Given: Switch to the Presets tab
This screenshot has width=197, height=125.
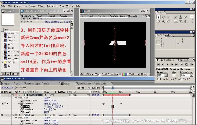Looking at the screenshot, I should click(x=184, y=60).
